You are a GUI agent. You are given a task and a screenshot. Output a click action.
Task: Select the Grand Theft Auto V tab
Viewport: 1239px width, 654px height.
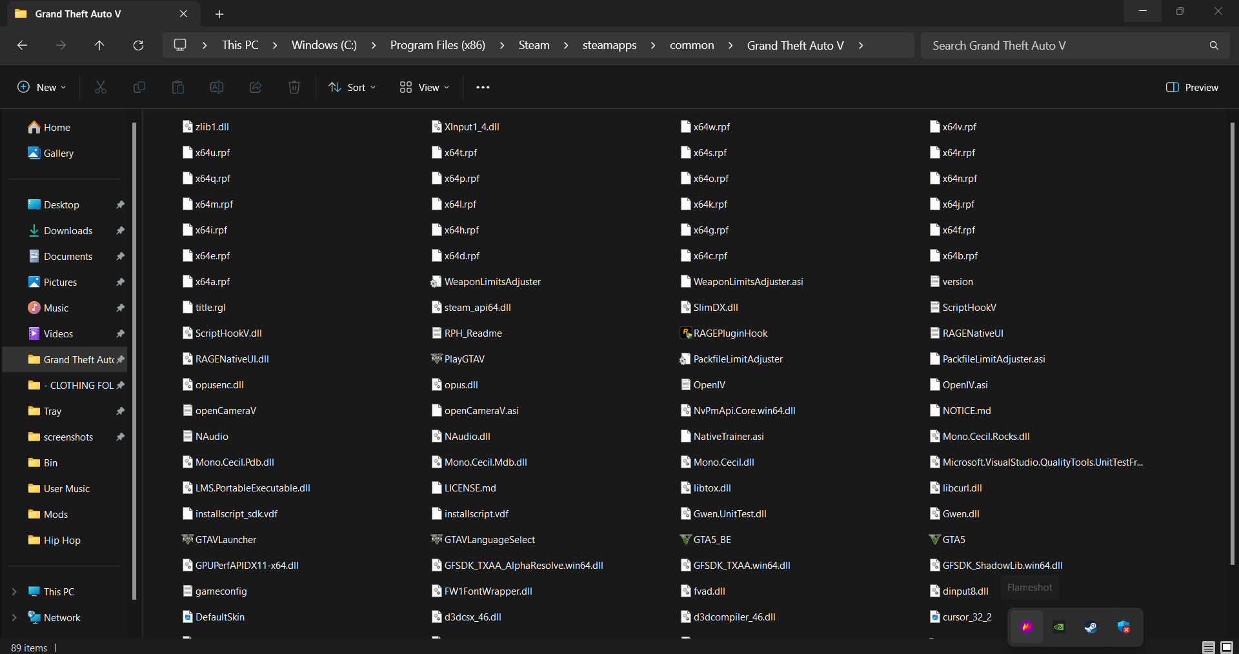pyautogui.click(x=77, y=14)
